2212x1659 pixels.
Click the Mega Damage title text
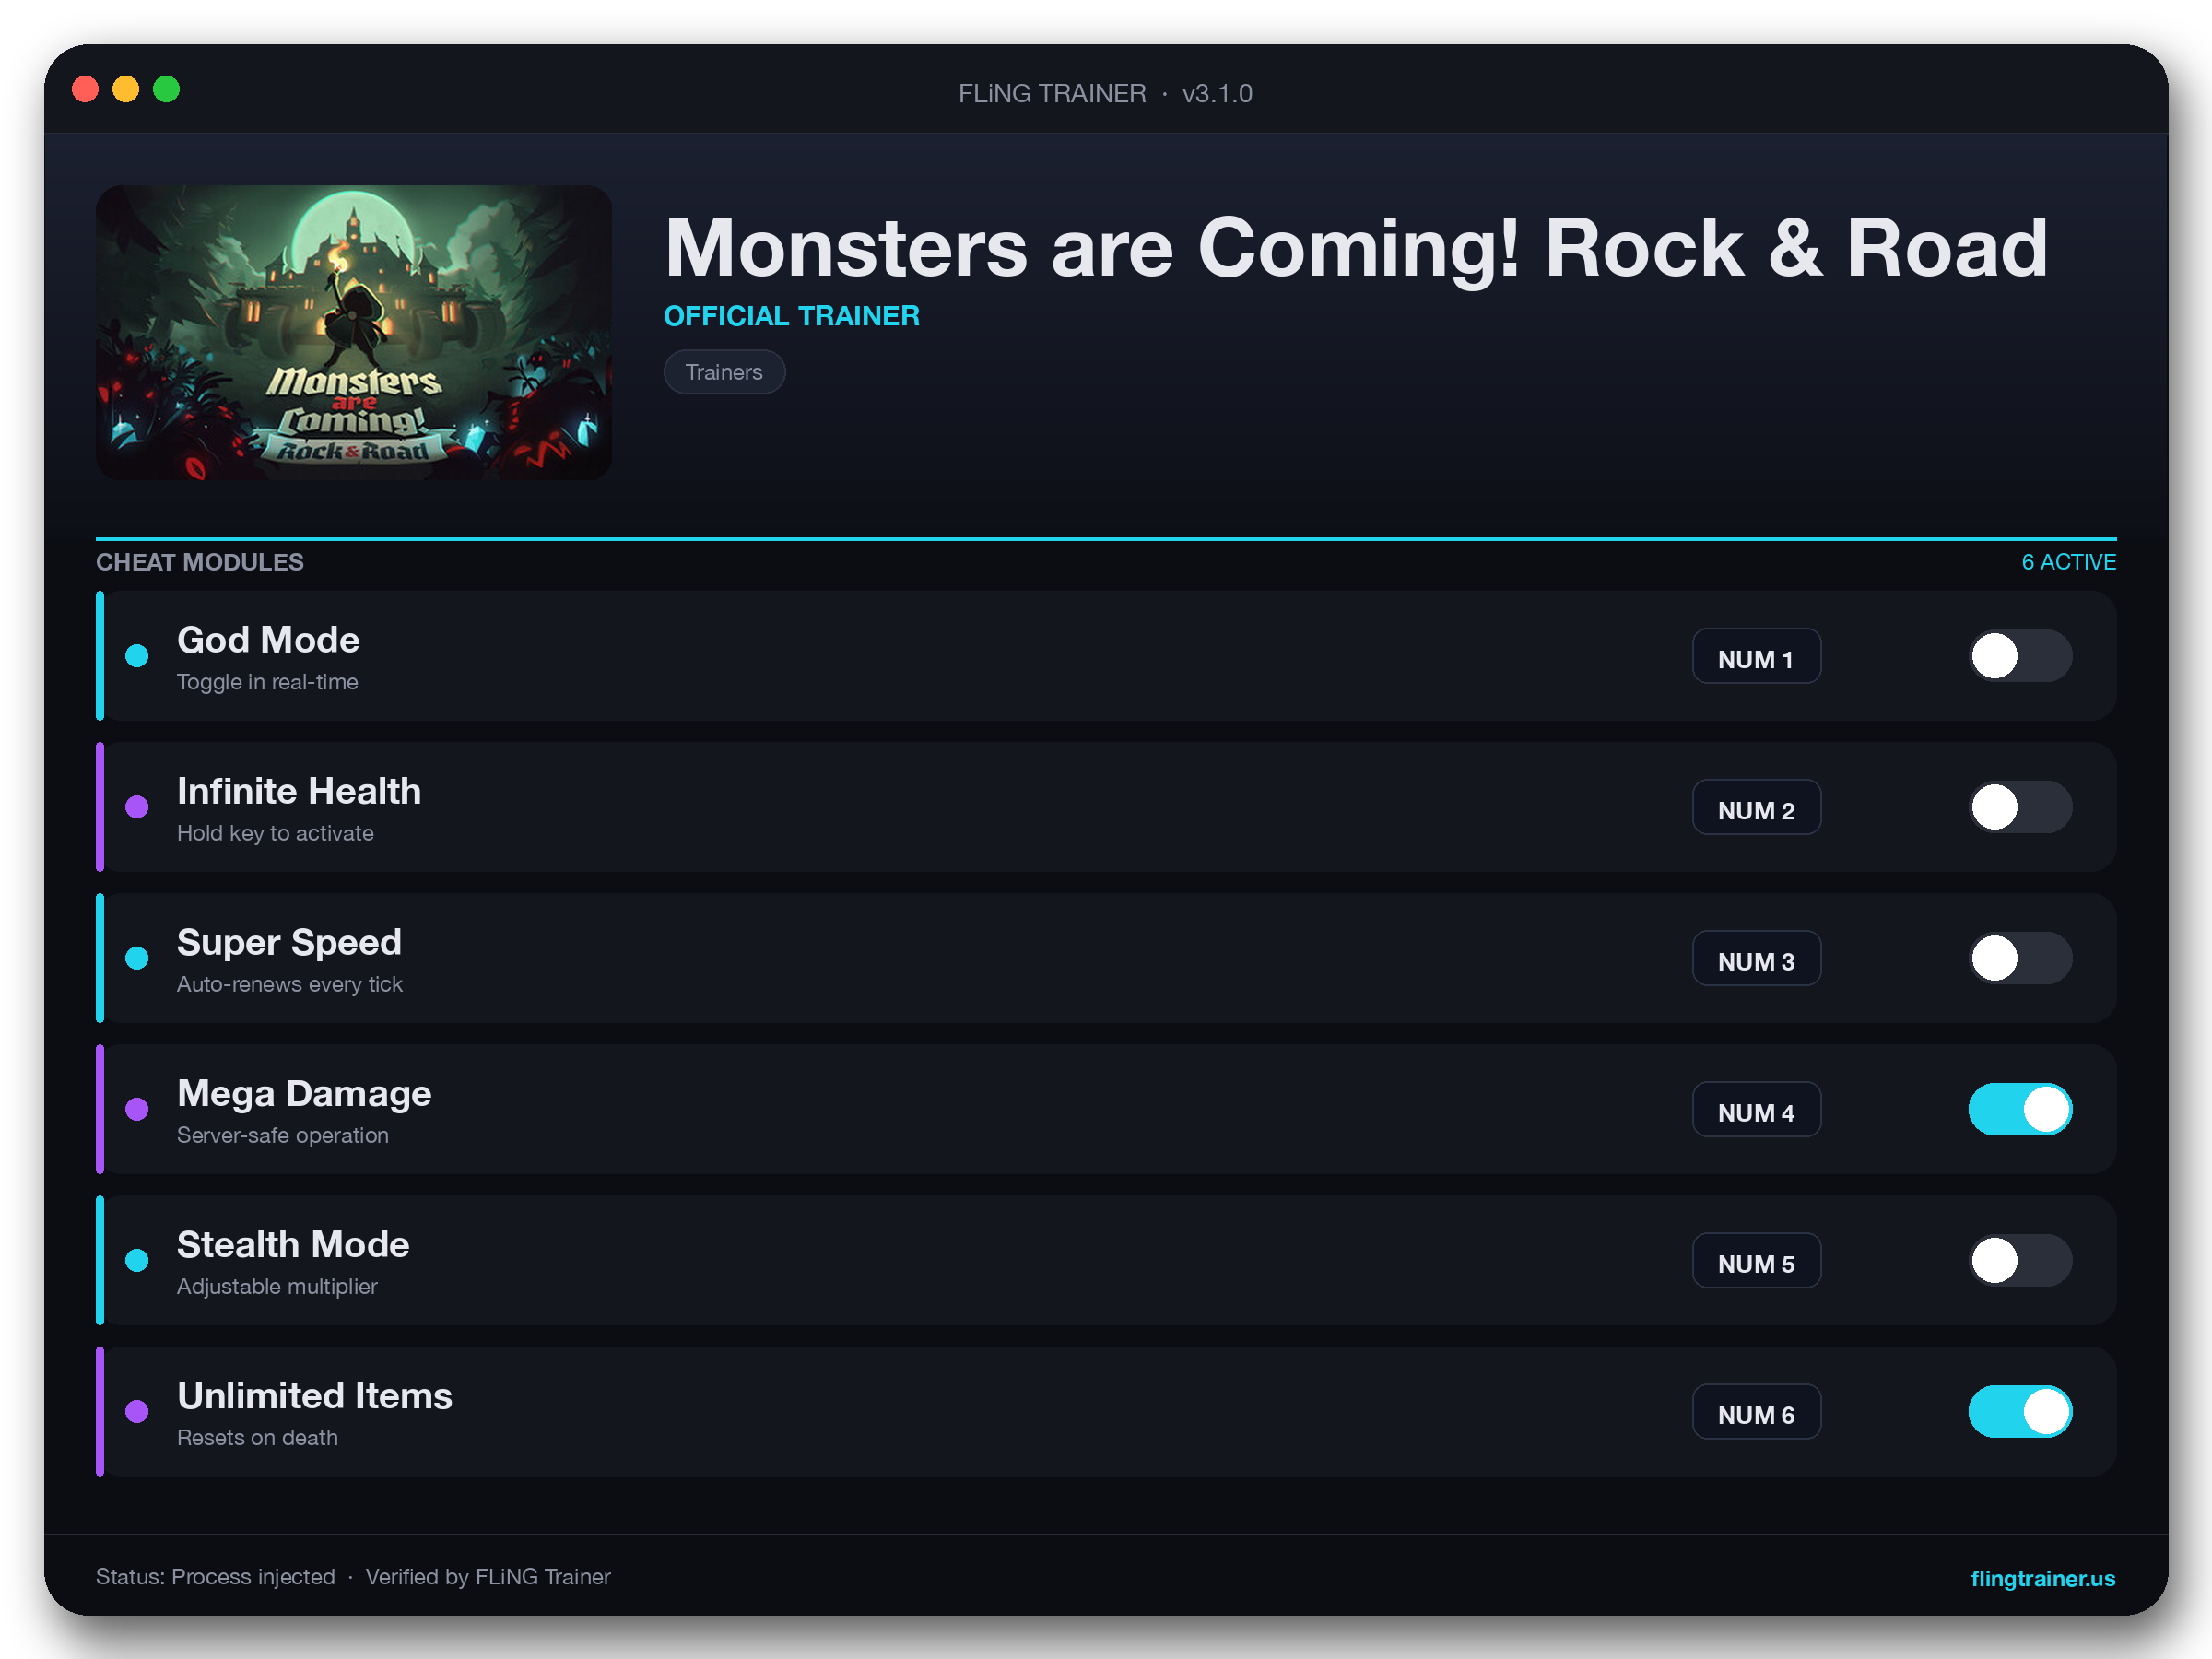point(304,1094)
